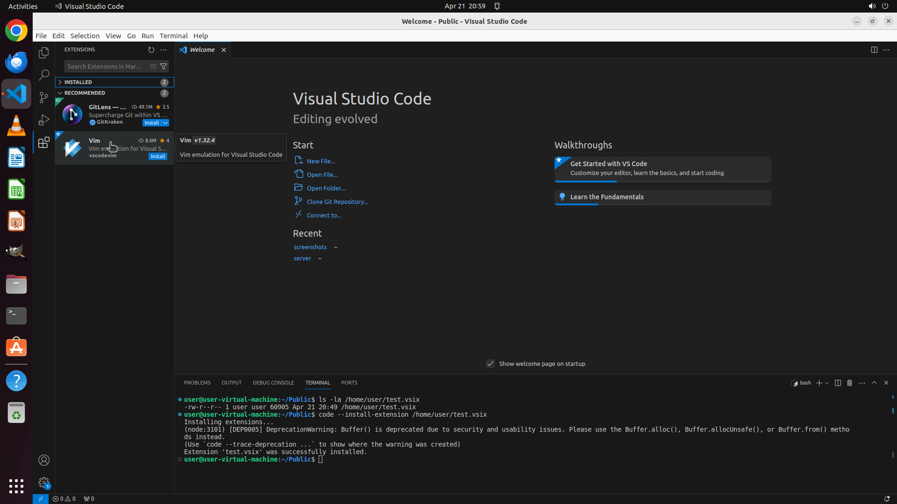Open the launch profile dropdown beside plus

[x=827, y=383]
